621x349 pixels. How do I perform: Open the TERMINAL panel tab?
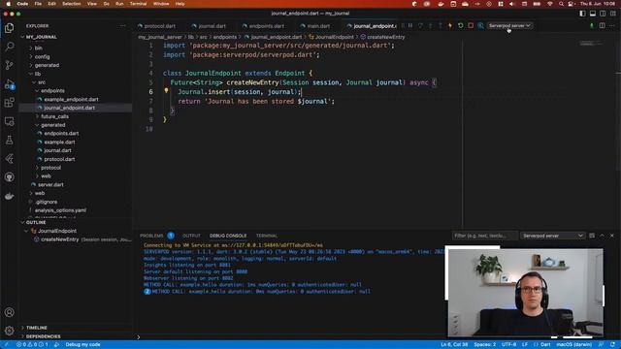tap(267, 236)
